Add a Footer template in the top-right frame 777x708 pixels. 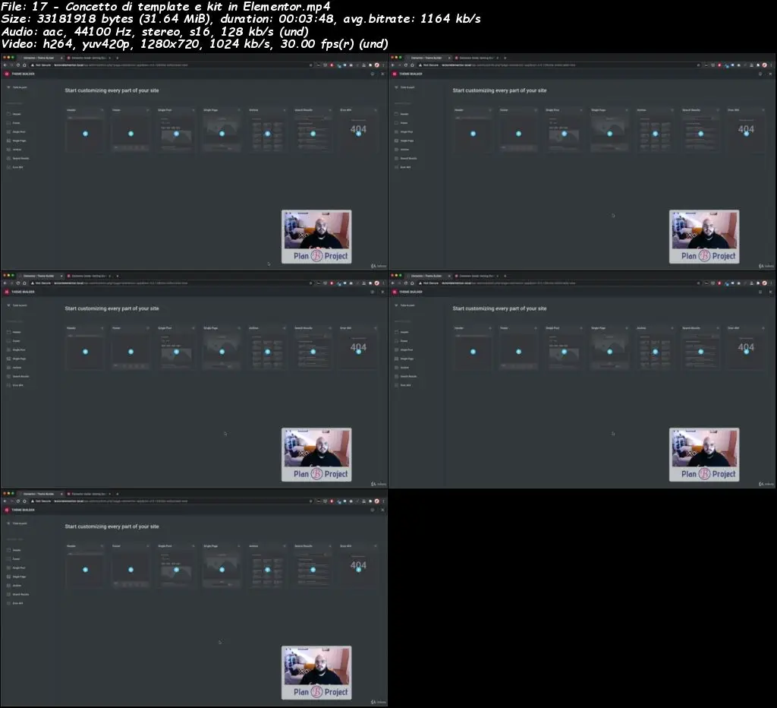pos(518,134)
